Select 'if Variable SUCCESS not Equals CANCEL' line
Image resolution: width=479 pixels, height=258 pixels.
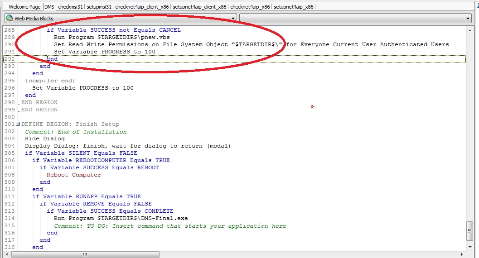114,30
